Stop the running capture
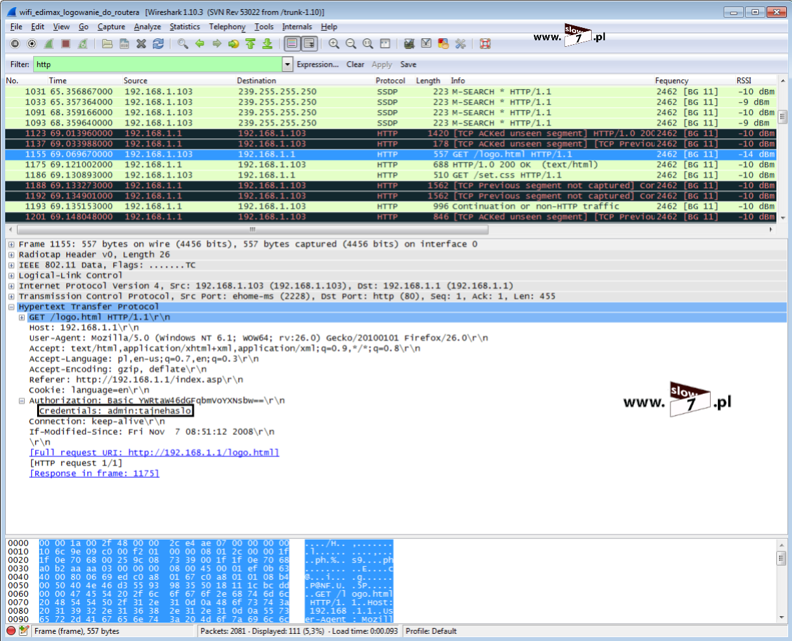The height and width of the screenshot is (641, 792). click(66, 44)
